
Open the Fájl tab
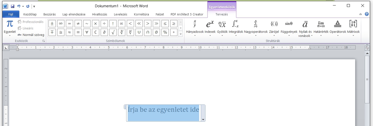click(x=11, y=14)
